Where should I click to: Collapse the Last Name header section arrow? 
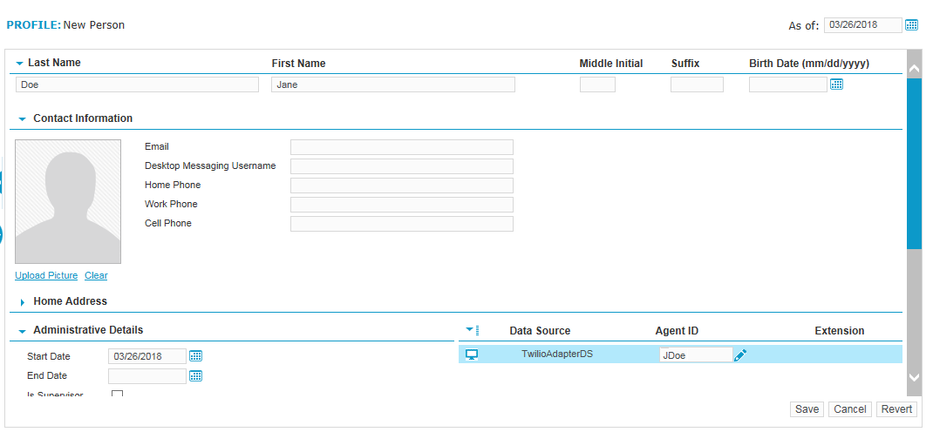click(19, 64)
